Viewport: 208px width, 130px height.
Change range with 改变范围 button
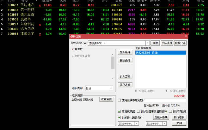click(x=106, y=99)
